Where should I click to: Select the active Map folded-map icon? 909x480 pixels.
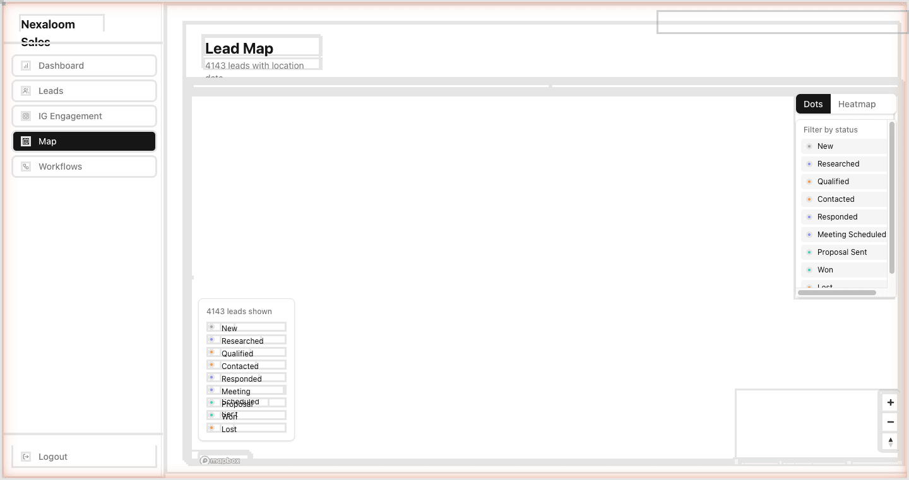click(26, 141)
